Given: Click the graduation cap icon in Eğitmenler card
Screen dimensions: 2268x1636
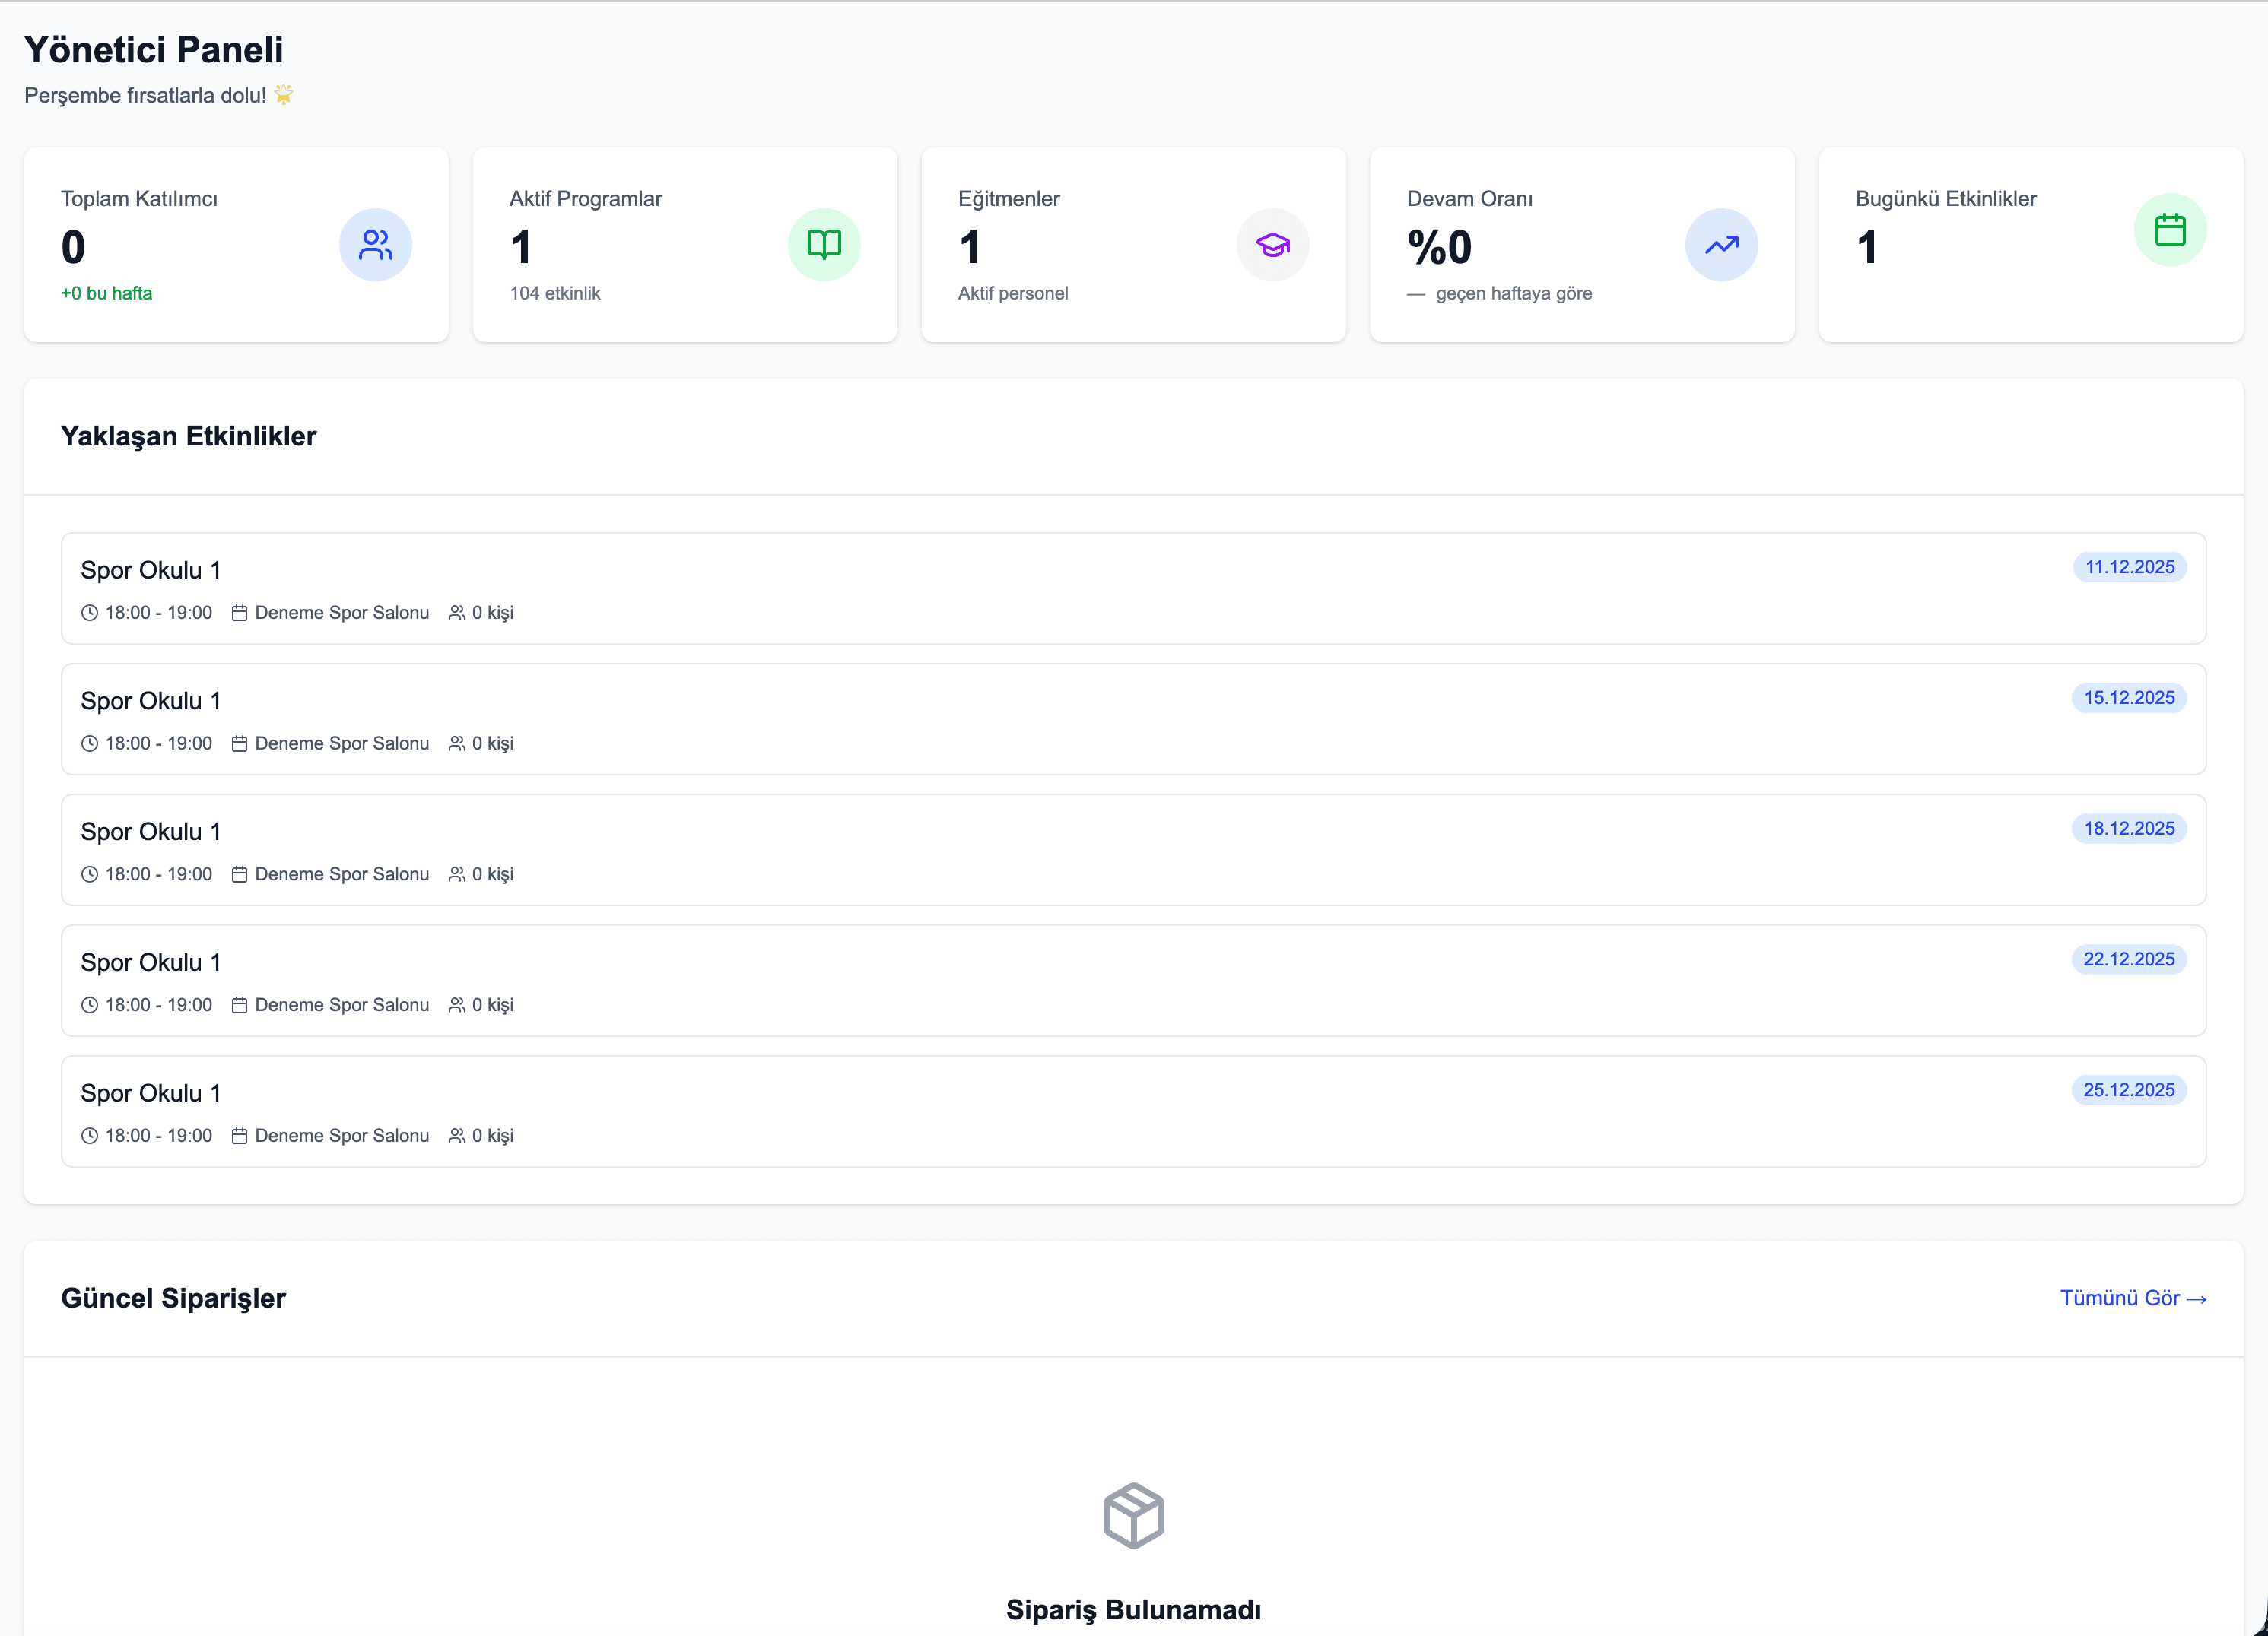Looking at the screenshot, I should 1272,245.
